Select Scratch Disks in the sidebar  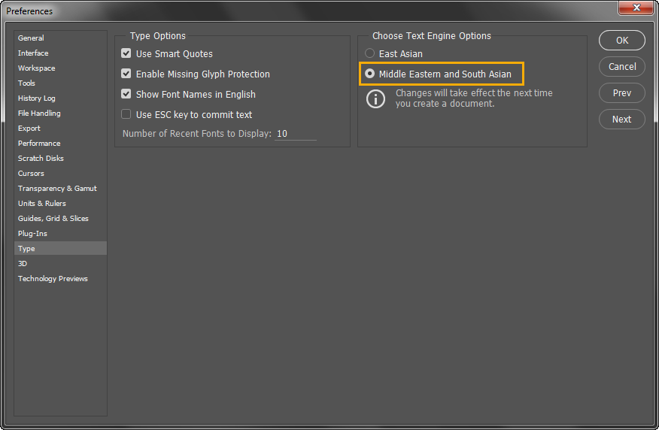click(41, 159)
